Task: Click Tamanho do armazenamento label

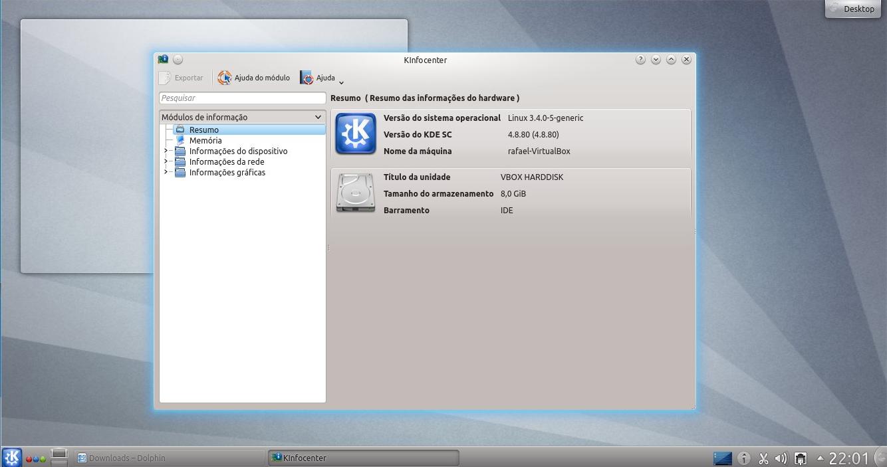Action: [438, 193]
